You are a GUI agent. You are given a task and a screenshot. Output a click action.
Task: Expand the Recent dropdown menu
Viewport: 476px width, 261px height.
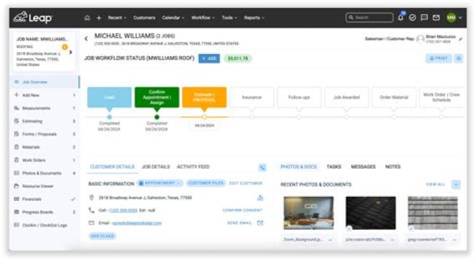coord(117,18)
